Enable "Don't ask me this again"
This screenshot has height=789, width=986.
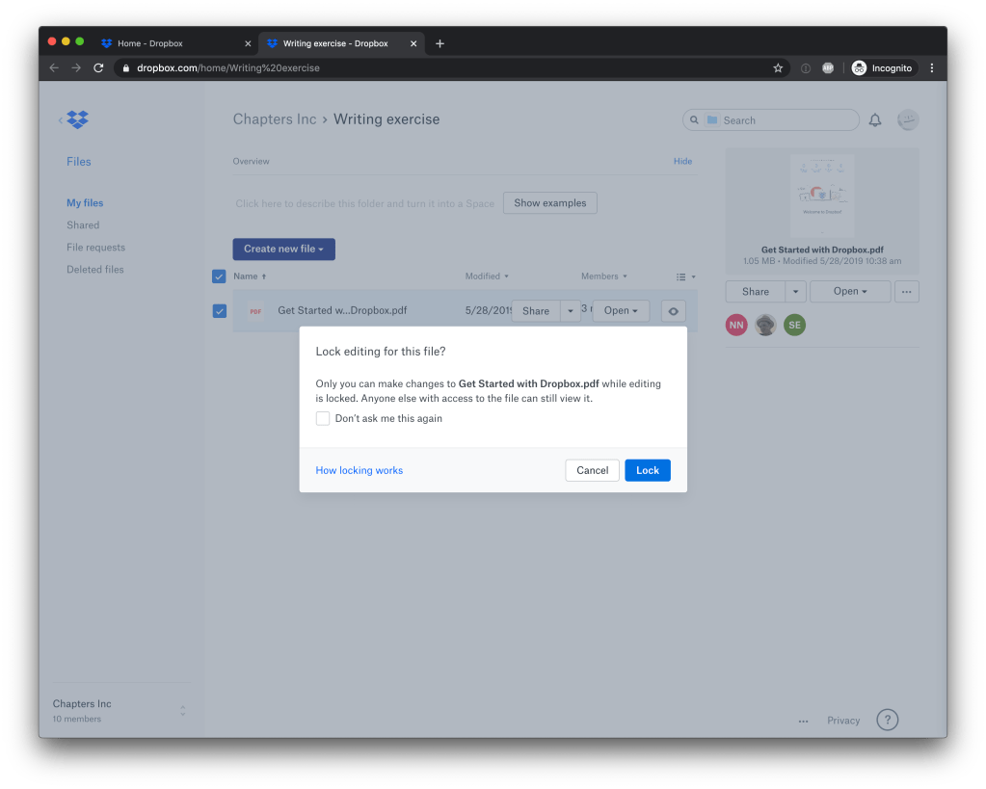click(x=323, y=419)
